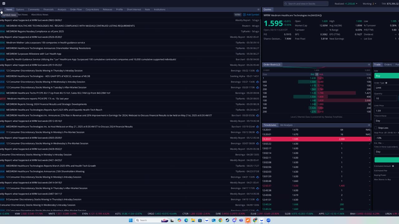This screenshot has width=399, height=224.
Task: Open the Corp Actions tab
Action: pos(92,9)
